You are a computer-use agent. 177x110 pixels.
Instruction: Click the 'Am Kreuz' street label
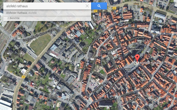[x=145, y=86]
